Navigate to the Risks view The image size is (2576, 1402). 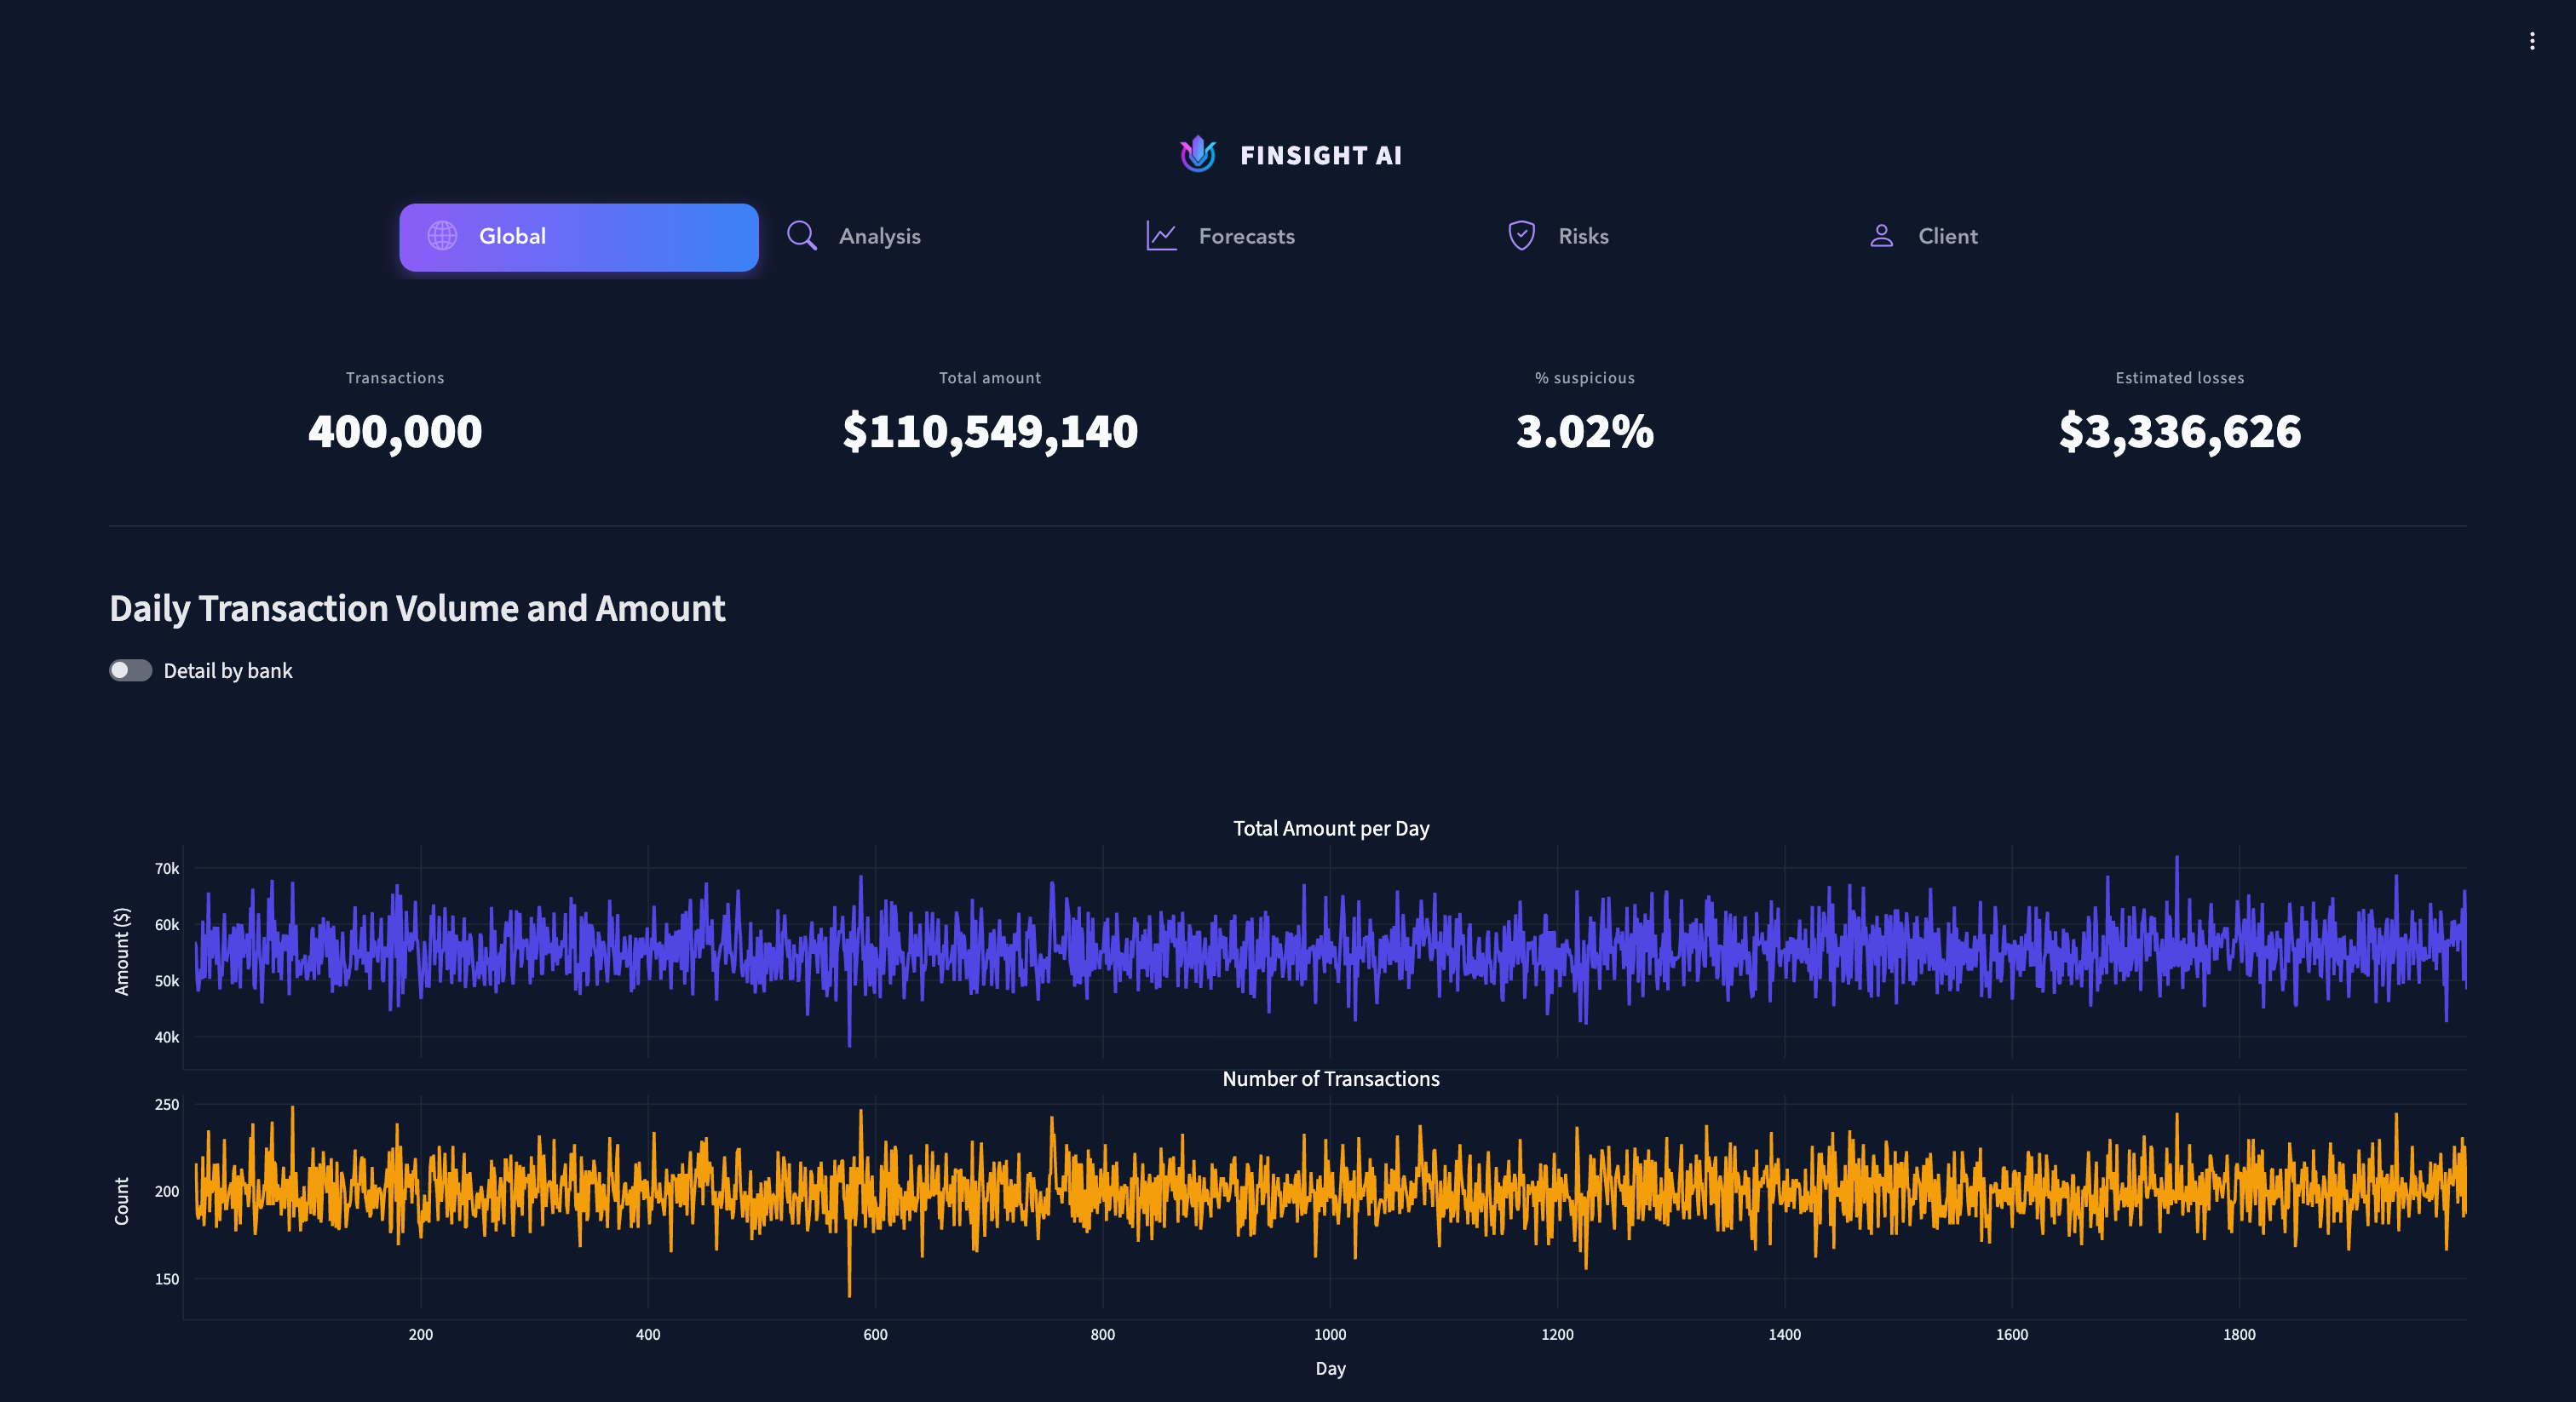tap(1582, 236)
